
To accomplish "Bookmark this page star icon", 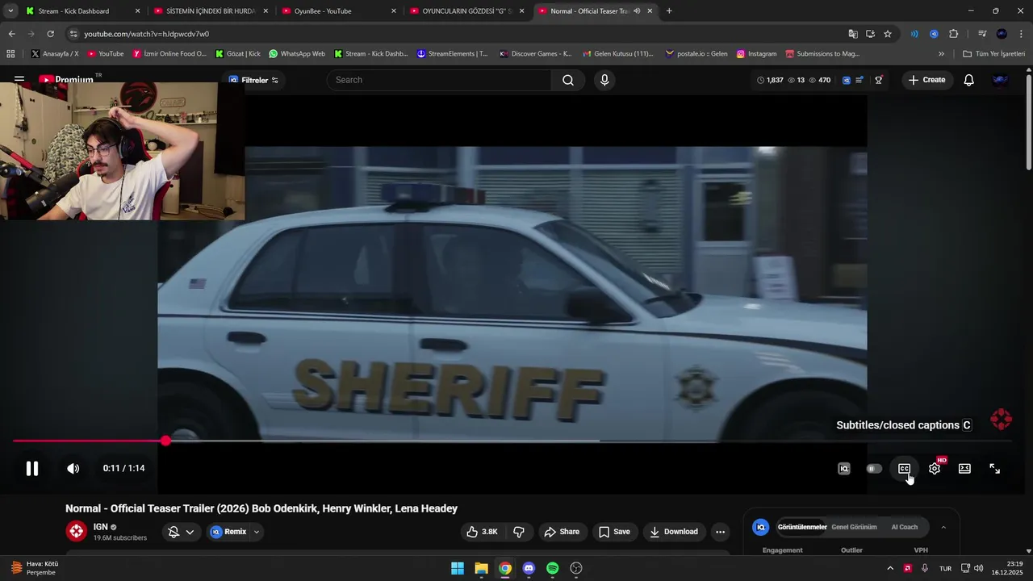I will (x=888, y=34).
